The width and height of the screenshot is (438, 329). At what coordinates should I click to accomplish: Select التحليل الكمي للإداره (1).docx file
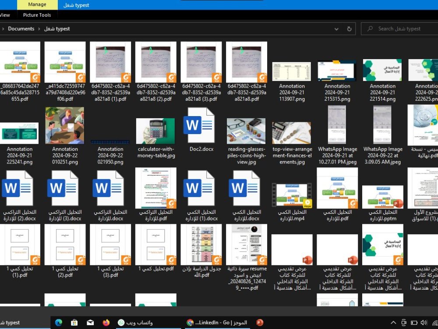201,196
